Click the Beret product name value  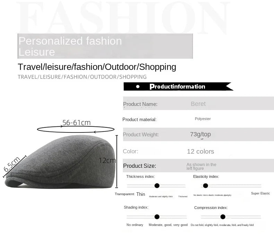pyautogui.click(x=198, y=104)
